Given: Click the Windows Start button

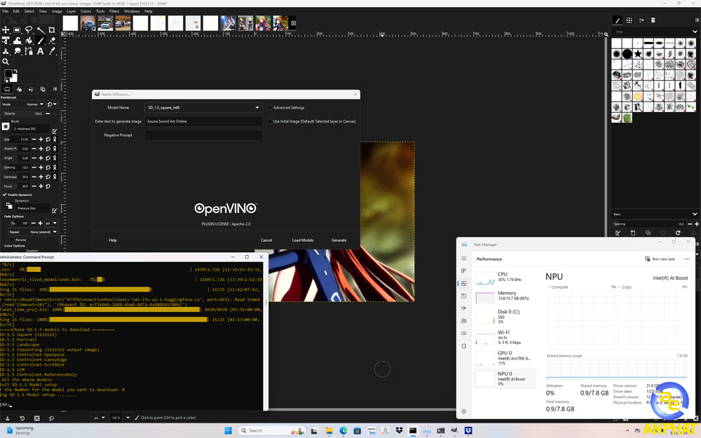Looking at the screenshot, I should [x=228, y=430].
